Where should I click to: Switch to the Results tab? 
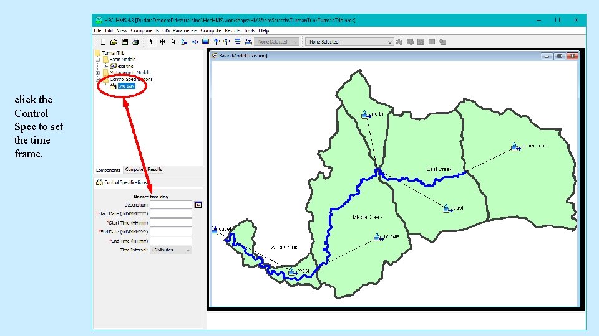click(x=155, y=169)
